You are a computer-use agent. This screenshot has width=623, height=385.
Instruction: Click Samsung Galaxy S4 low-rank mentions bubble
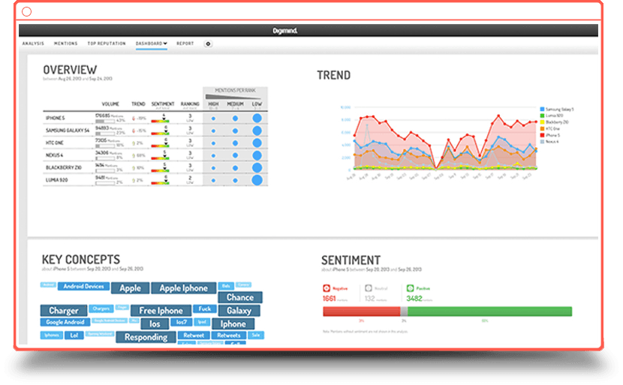coord(257,131)
